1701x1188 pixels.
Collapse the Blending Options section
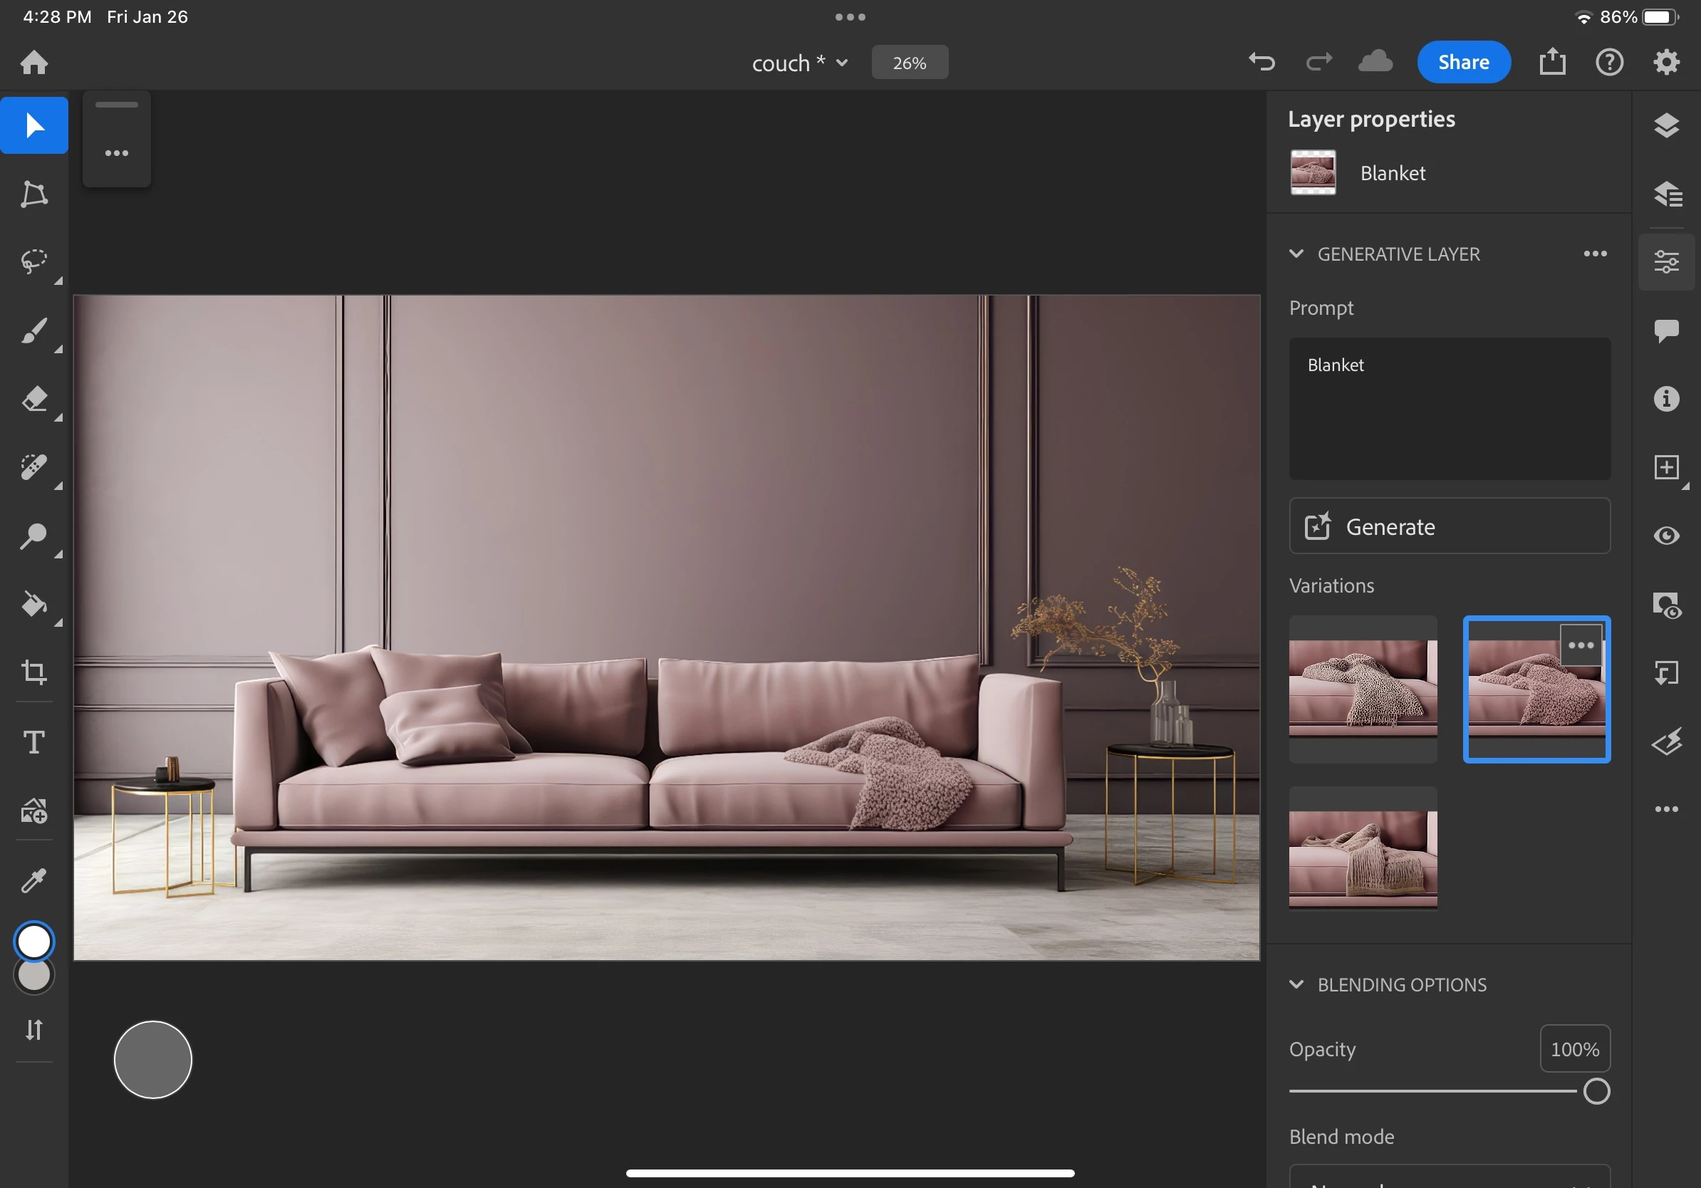tap(1296, 984)
